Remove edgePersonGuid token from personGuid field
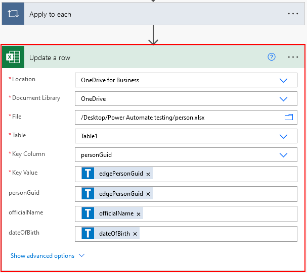 click(x=148, y=194)
